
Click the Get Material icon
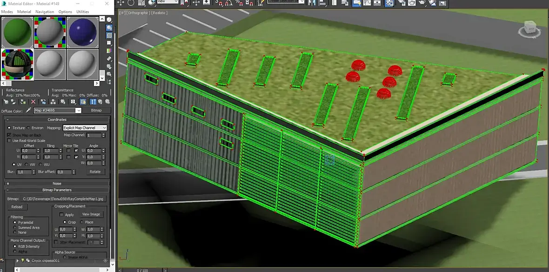point(6,102)
